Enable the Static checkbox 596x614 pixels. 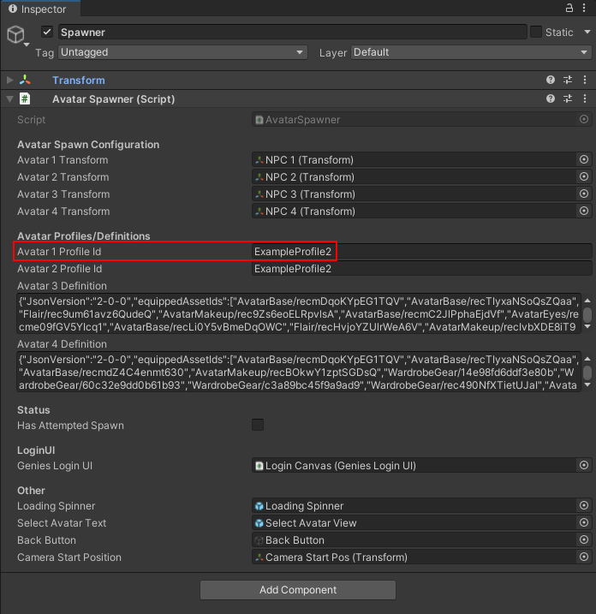pyautogui.click(x=536, y=33)
